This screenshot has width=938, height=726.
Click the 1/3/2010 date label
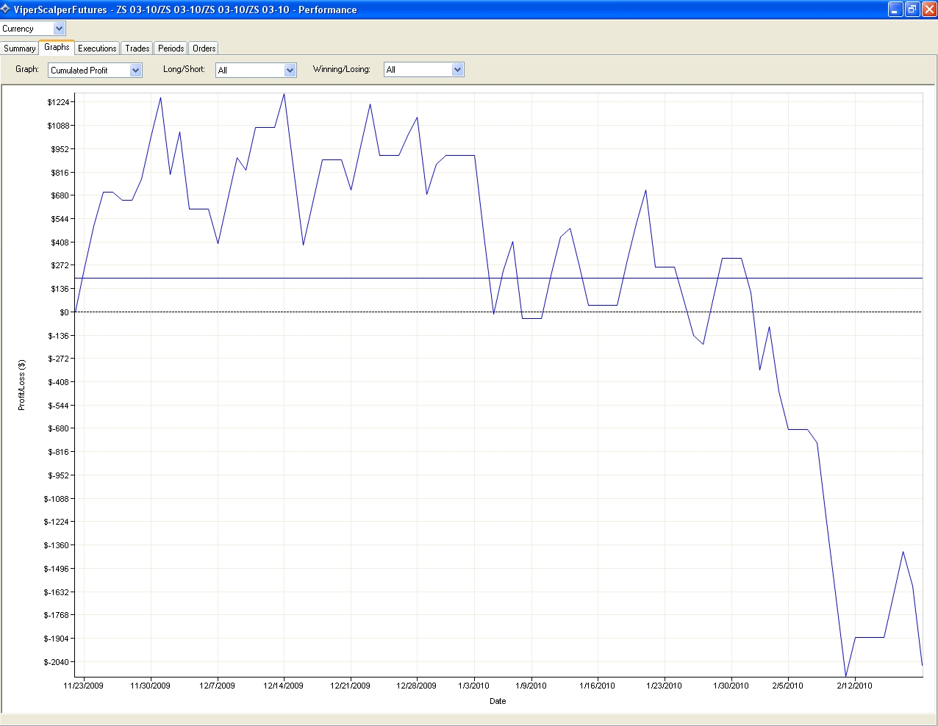click(x=474, y=686)
